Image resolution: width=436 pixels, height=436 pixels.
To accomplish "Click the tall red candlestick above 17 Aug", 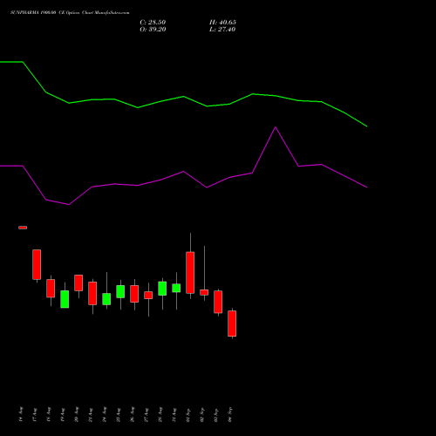I will pos(37,264).
